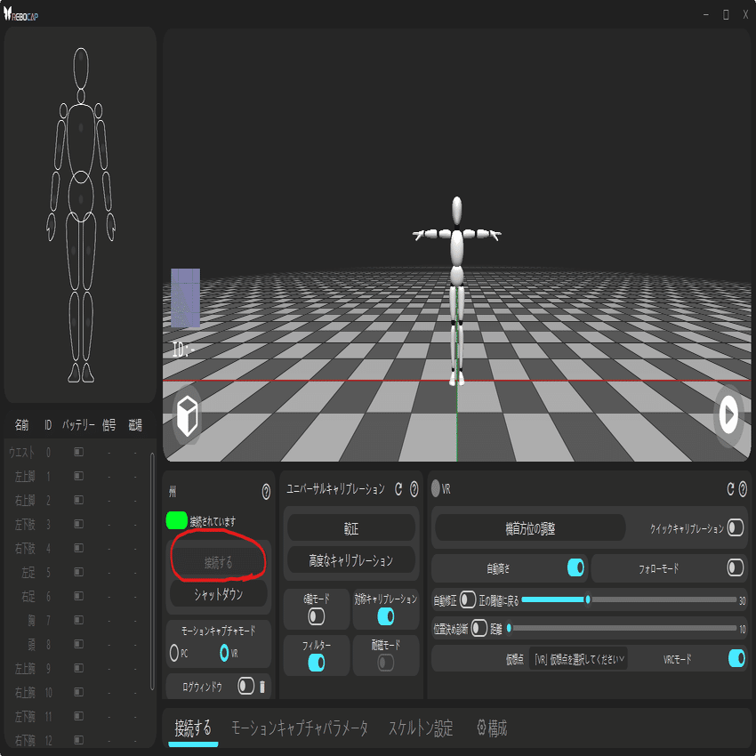The width and height of the screenshot is (756, 756).
Task: Click the refresh icon in VR panel
Action: [x=730, y=489]
